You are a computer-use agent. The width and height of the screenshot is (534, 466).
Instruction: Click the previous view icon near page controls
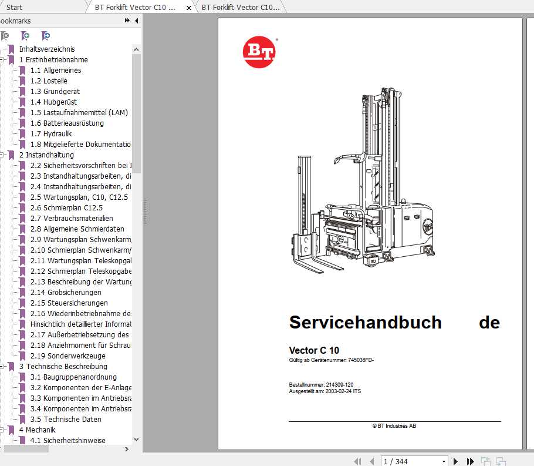pos(485,461)
